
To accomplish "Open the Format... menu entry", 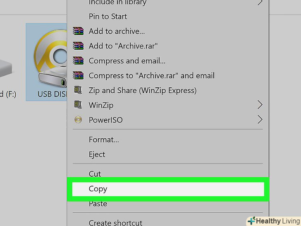I will 104,139.
